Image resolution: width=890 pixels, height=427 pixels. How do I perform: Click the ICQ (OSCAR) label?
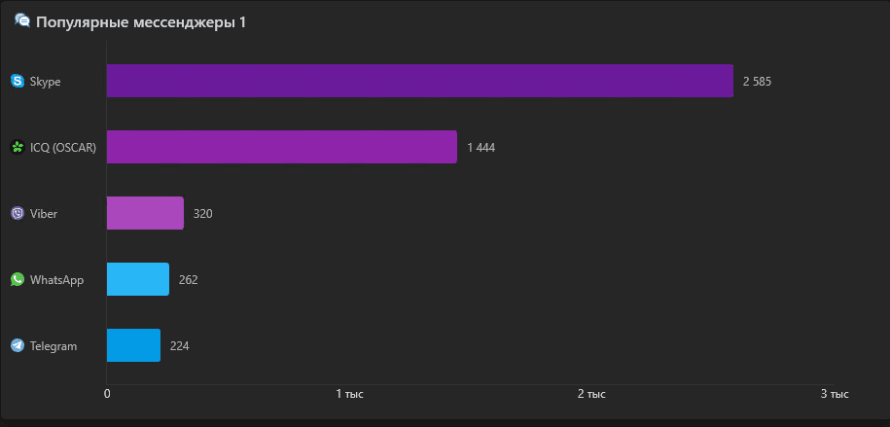tap(63, 148)
